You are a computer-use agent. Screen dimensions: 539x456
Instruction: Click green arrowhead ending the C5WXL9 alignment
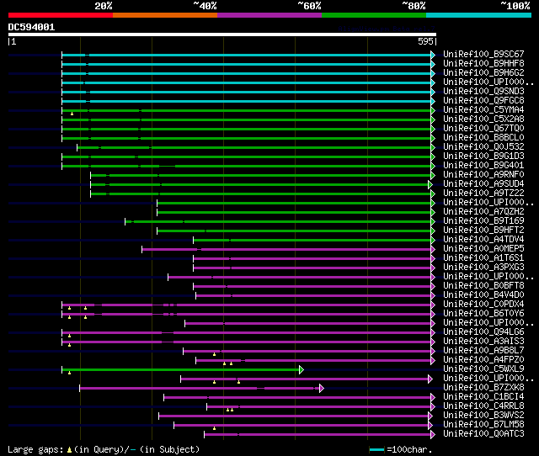click(302, 370)
